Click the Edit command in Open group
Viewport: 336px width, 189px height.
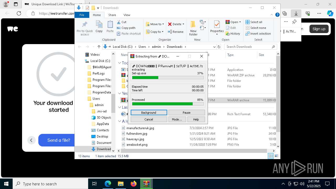pos(231,28)
